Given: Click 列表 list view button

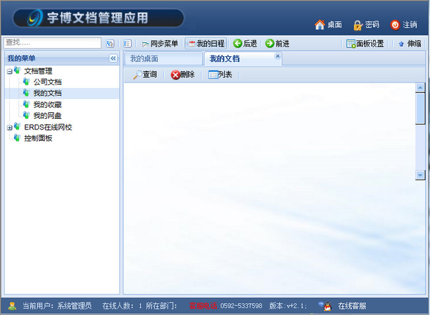Looking at the screenshot, I should (220, 75).
